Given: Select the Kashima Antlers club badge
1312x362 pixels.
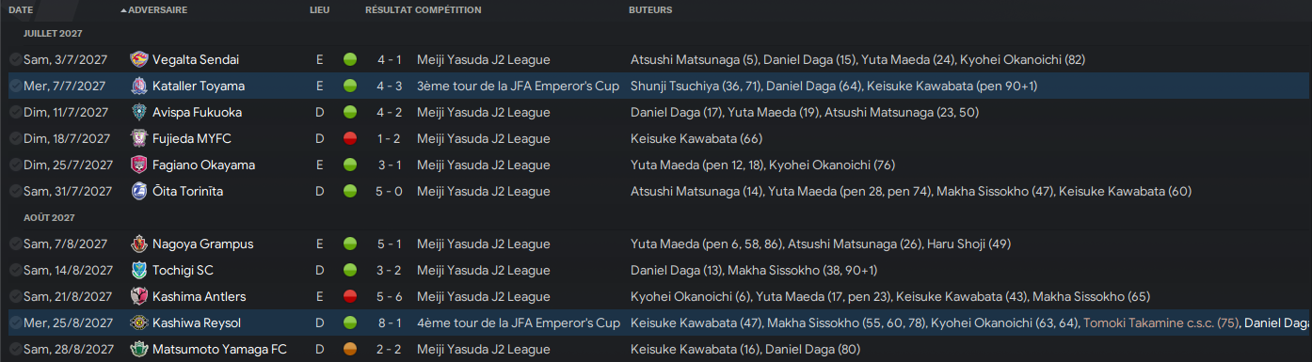Looking at the screenshot, I should tap(139, 296).
